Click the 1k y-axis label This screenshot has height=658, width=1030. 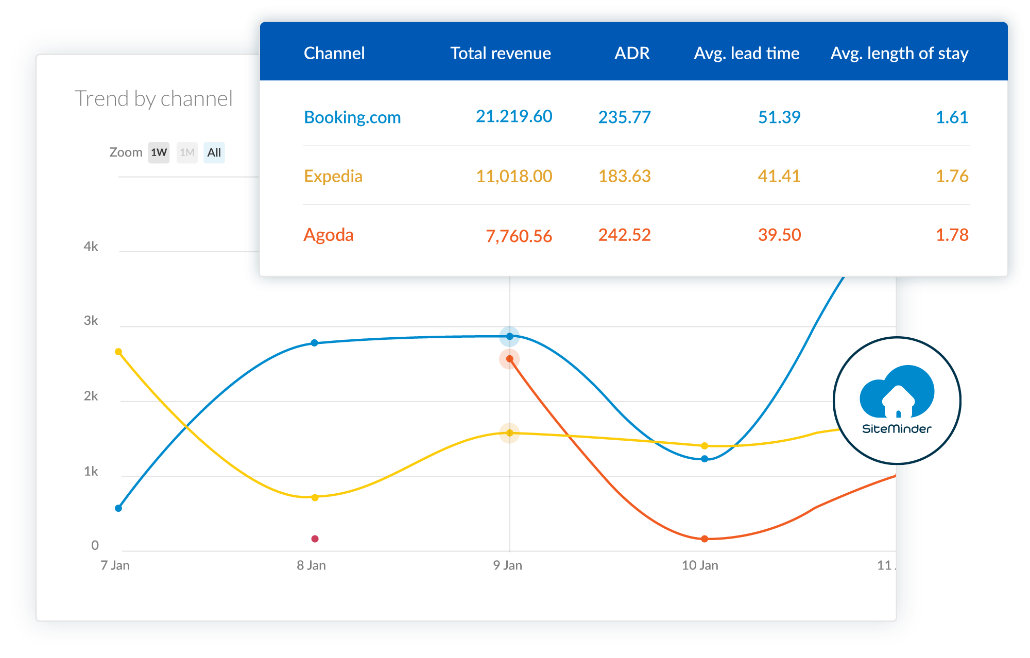pos(91,471)
